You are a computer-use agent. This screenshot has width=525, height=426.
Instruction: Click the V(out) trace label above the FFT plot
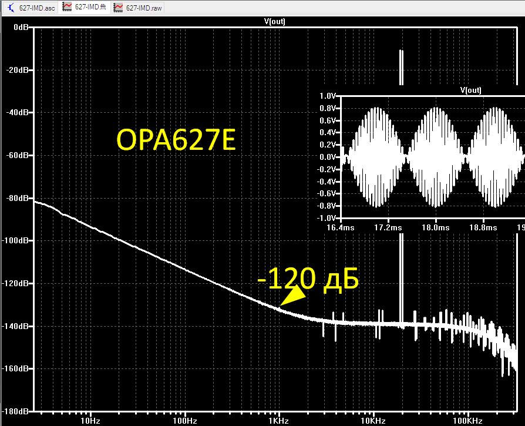point(275,21)
